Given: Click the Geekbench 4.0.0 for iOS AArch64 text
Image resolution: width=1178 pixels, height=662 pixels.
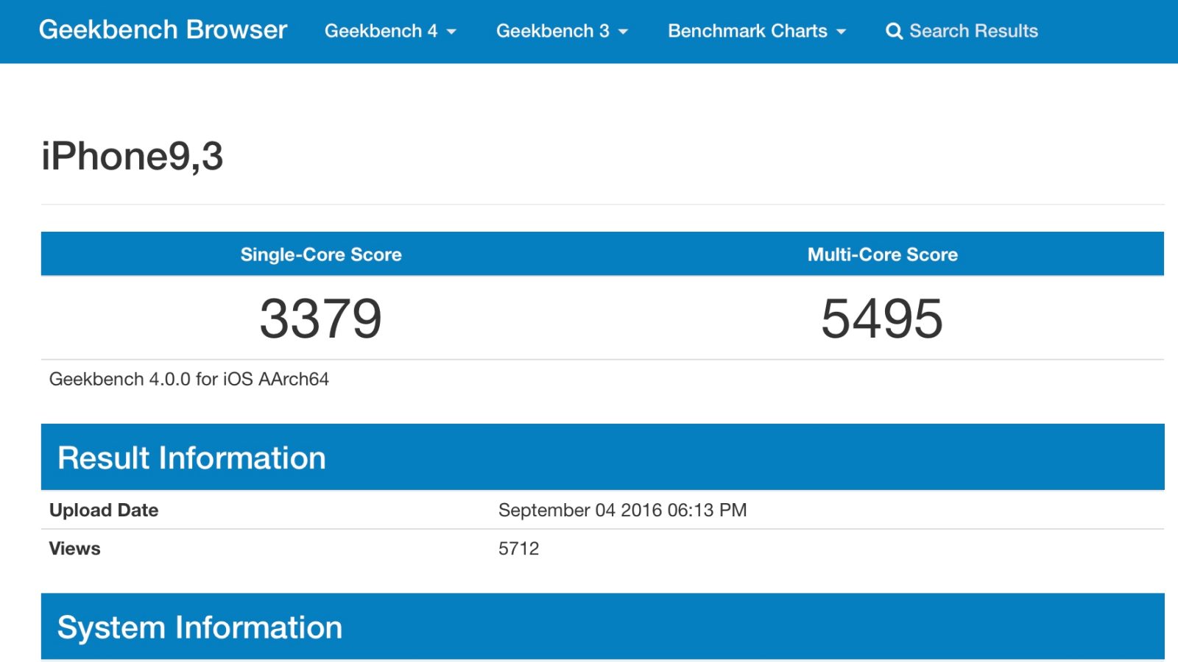Looking at the screenshot, I should (x=189, y=379).
